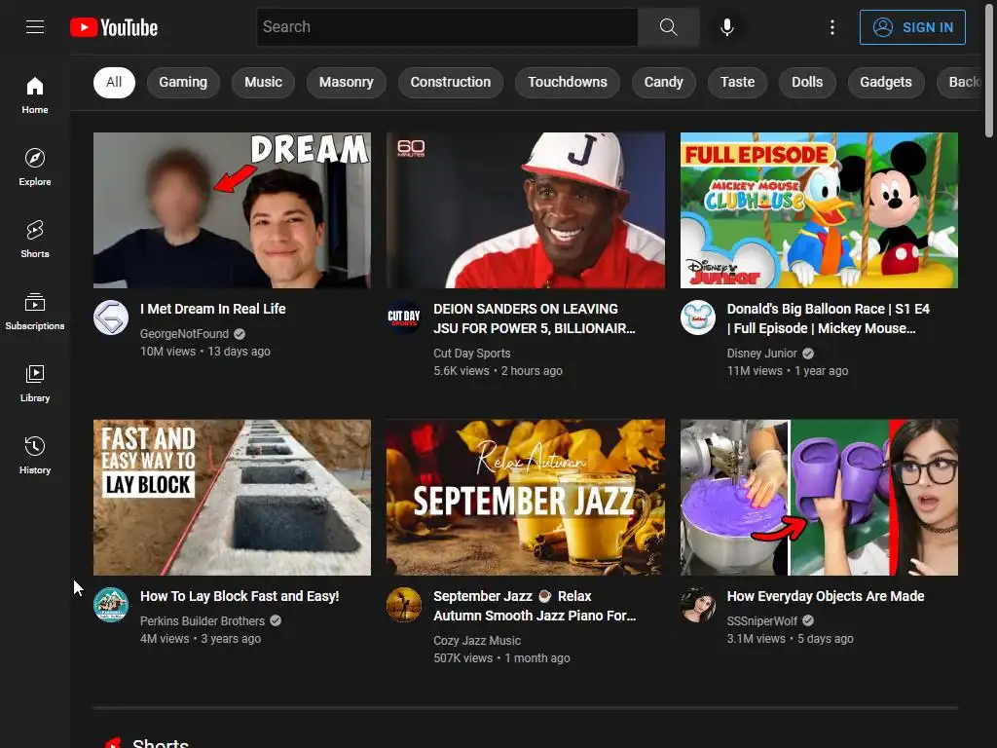This screenshot has height=748, width=997.
Task: Select the Construction filter chip
Action: (450, 82)
